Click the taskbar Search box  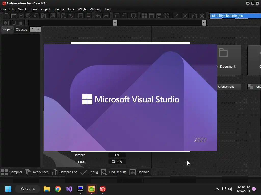coord(28,189)
